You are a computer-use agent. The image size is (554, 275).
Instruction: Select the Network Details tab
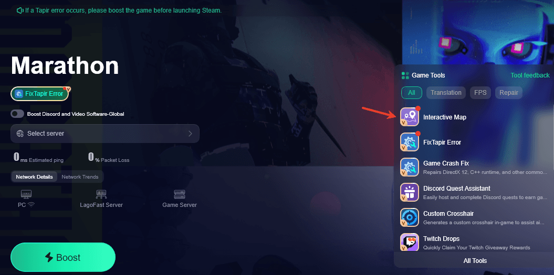pos(34,177)
